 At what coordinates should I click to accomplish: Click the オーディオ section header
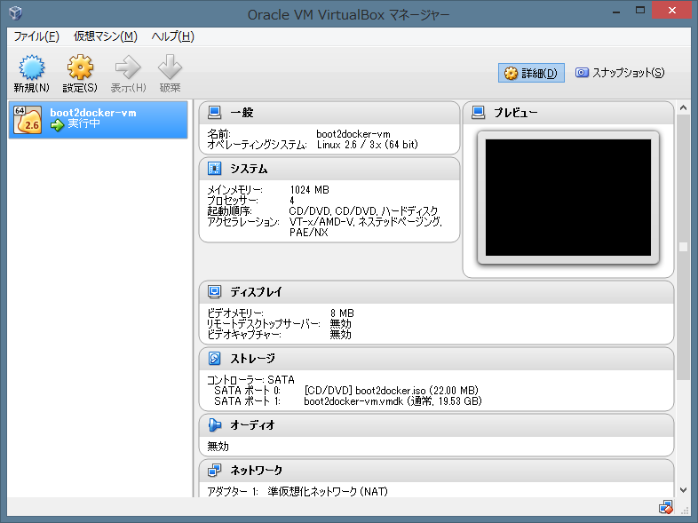pos(436,425)
